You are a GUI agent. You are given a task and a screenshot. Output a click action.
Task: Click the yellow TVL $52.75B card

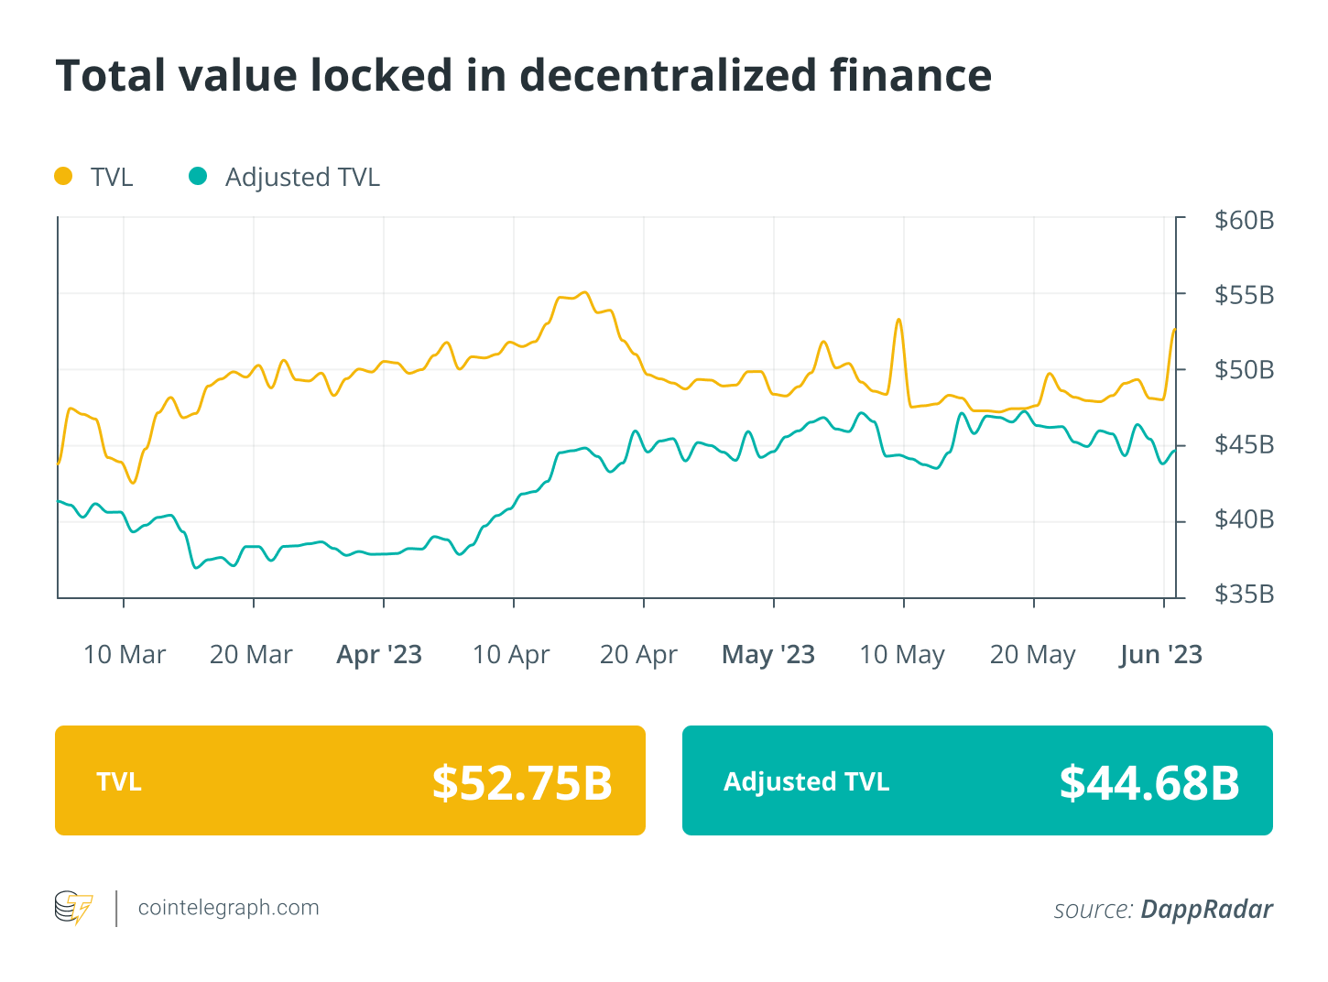(350, 780)
